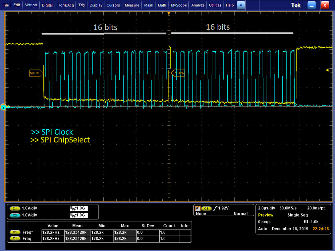Click the right 50.0% measurement annotation
Image resolution: width=335 pixels, height=251 pixels.
tap(178, 73)
